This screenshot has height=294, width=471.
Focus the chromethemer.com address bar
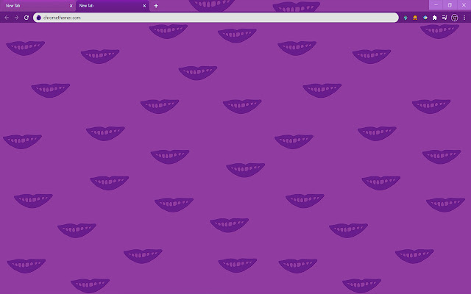click(216, 18)
